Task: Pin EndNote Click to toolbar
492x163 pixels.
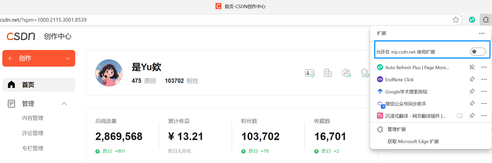Action: click(472, 79)
